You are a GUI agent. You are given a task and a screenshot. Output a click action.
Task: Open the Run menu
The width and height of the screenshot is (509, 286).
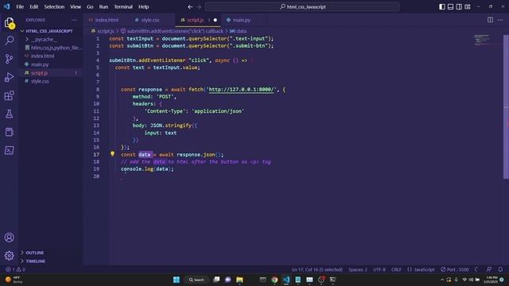(103, 7)
